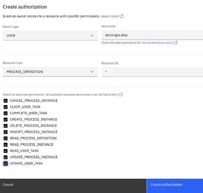
Task: Toggle READ_PROCESS_DEFINITION checkbox
Action: point(5,138)
